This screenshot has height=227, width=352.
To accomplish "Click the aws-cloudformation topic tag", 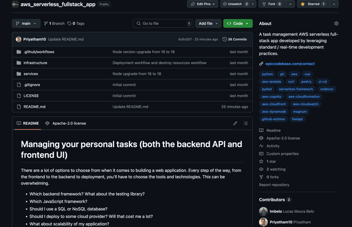I will (x=304, y=97).
